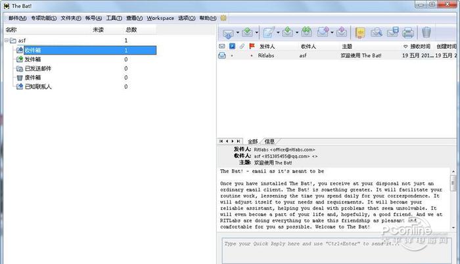Screen dimensions: 460x264
Task: Click the 已发送邮件 folder icon
Action: coord(19,68)
